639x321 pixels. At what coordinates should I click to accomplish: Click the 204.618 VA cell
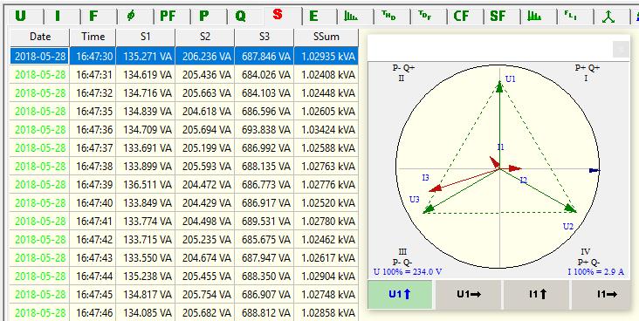pyautogui.click(x=205, y=111)
